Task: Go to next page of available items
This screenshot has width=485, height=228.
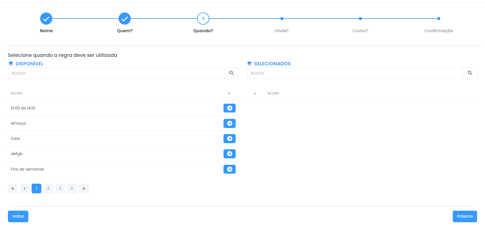Action: point(72,188)
